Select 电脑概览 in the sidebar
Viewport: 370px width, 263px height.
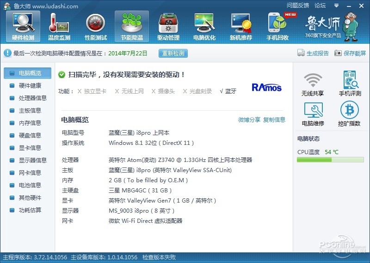[27, 73]
